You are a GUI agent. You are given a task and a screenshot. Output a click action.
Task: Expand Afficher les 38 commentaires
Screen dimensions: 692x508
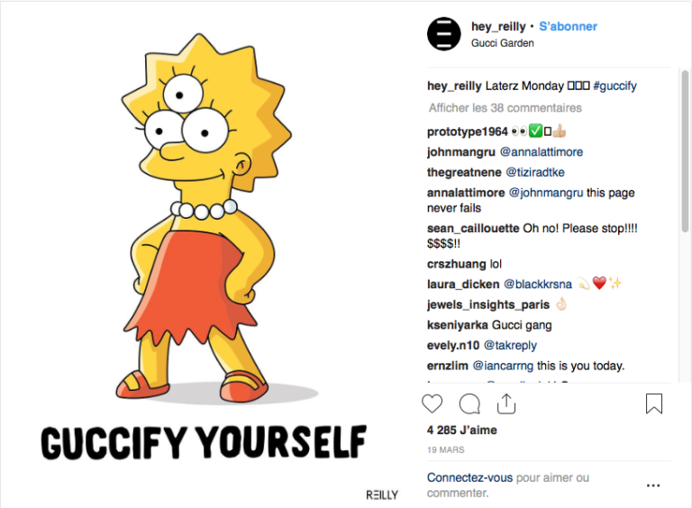[x=505, y=107]
